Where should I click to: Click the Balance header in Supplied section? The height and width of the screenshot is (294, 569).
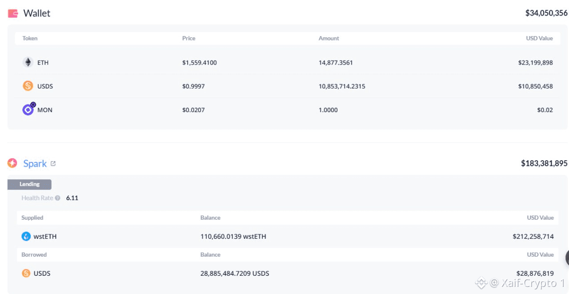tap(210, 217)
